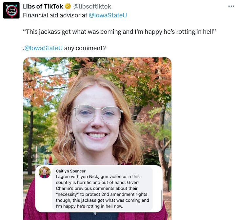The width and height of the screenshot is (235, 220).
Task: Click the 'rotting in hell now.' comment line
Action: (x=89, y=206)
